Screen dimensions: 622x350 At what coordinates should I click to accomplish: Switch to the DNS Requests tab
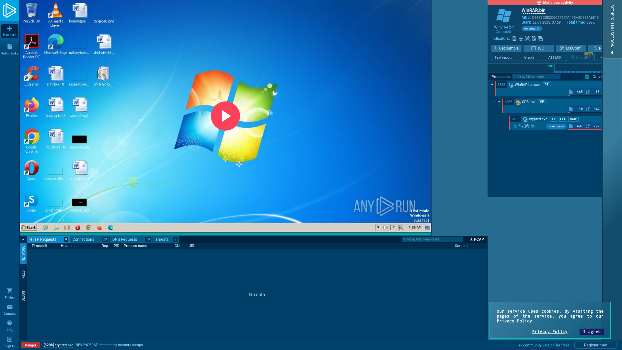[x=131, y=239]
